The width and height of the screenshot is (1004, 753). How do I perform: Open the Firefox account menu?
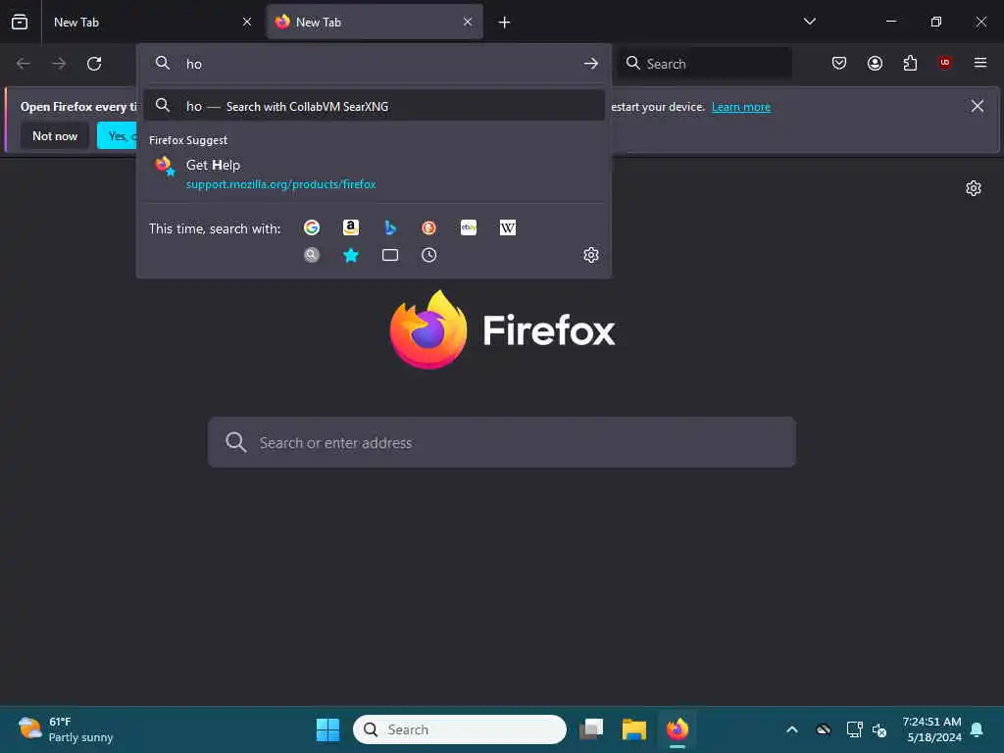(875, 63)
